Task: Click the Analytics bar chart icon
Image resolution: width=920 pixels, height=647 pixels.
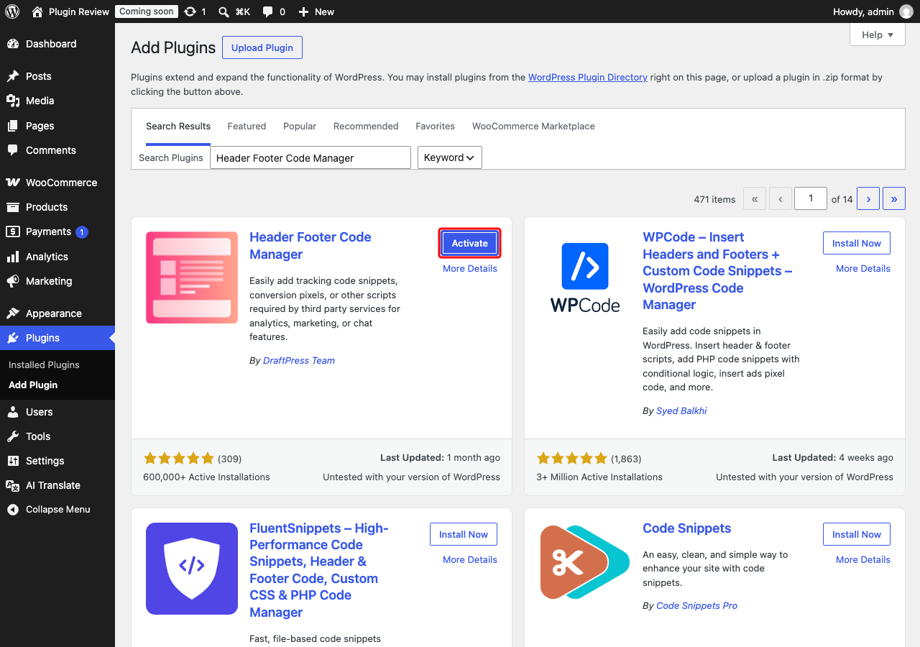Action: [13, 257]
